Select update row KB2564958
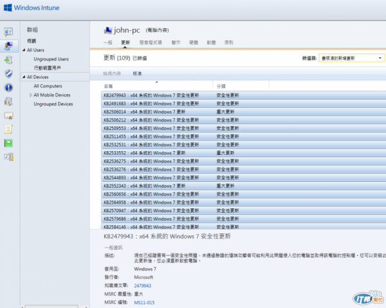 tap(243, 202)
